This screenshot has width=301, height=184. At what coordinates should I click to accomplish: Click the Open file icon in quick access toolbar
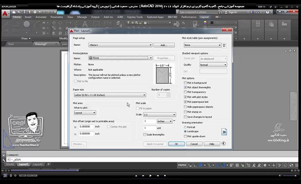coord(19,12)
